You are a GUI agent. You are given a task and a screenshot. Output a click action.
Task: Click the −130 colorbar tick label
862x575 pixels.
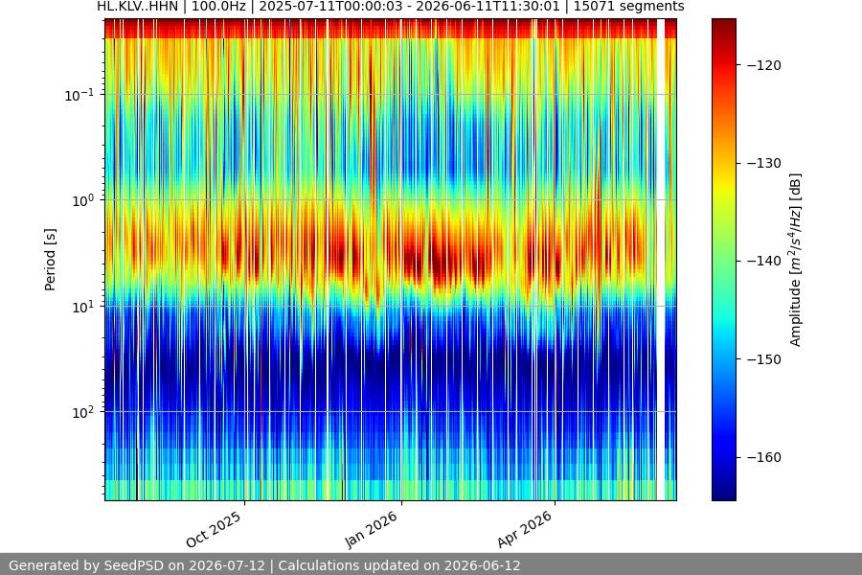[764, 163]
